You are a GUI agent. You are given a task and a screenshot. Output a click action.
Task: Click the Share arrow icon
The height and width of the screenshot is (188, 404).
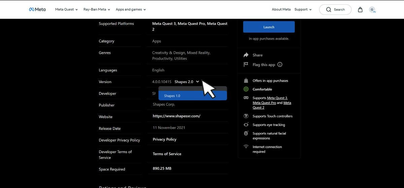click(246, 55)
